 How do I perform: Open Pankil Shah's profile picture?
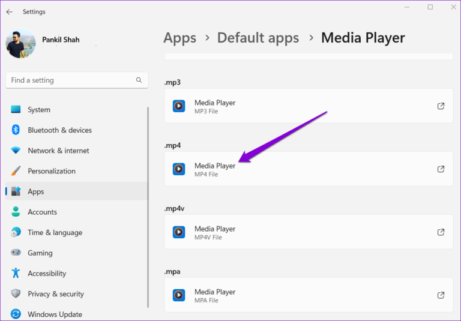coord(20,43)
